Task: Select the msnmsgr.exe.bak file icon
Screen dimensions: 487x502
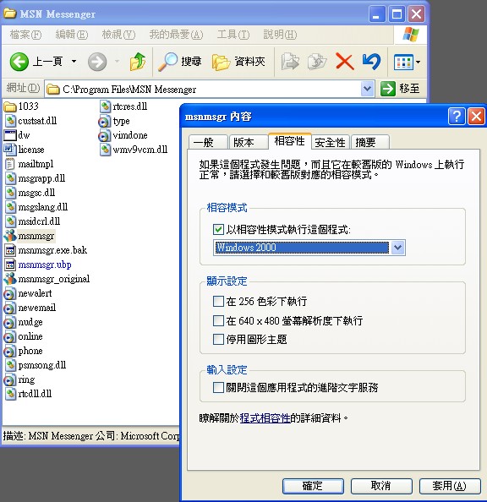Action: [10, 250]
